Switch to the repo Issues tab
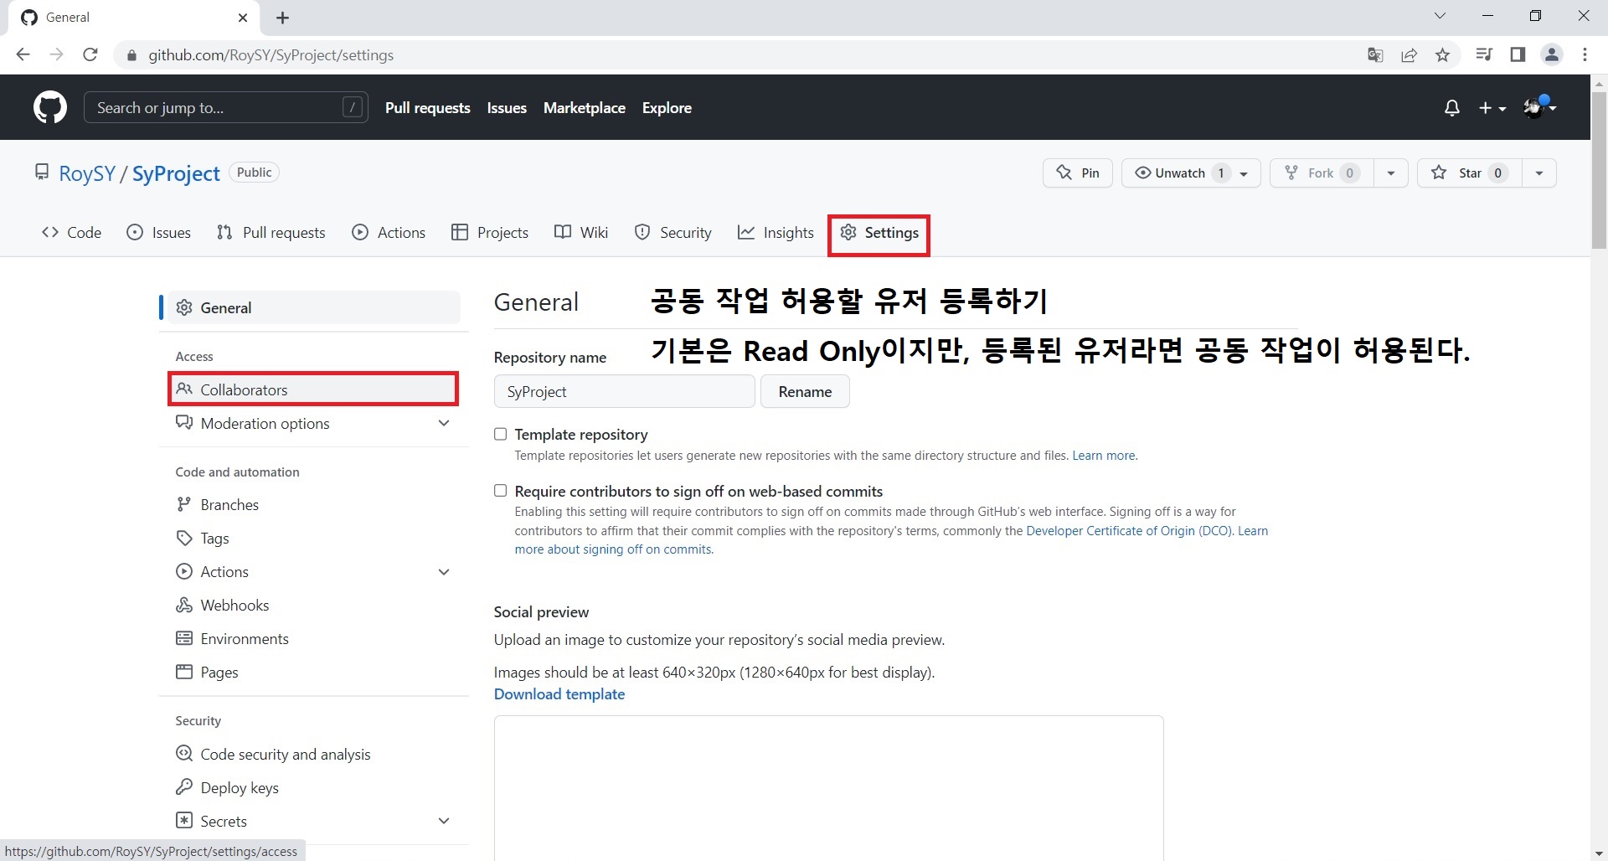1608x861 pixels. click(158, 233)
